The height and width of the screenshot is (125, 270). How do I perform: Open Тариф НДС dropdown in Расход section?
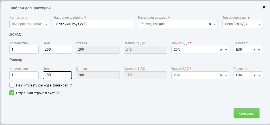pos(226,75)
